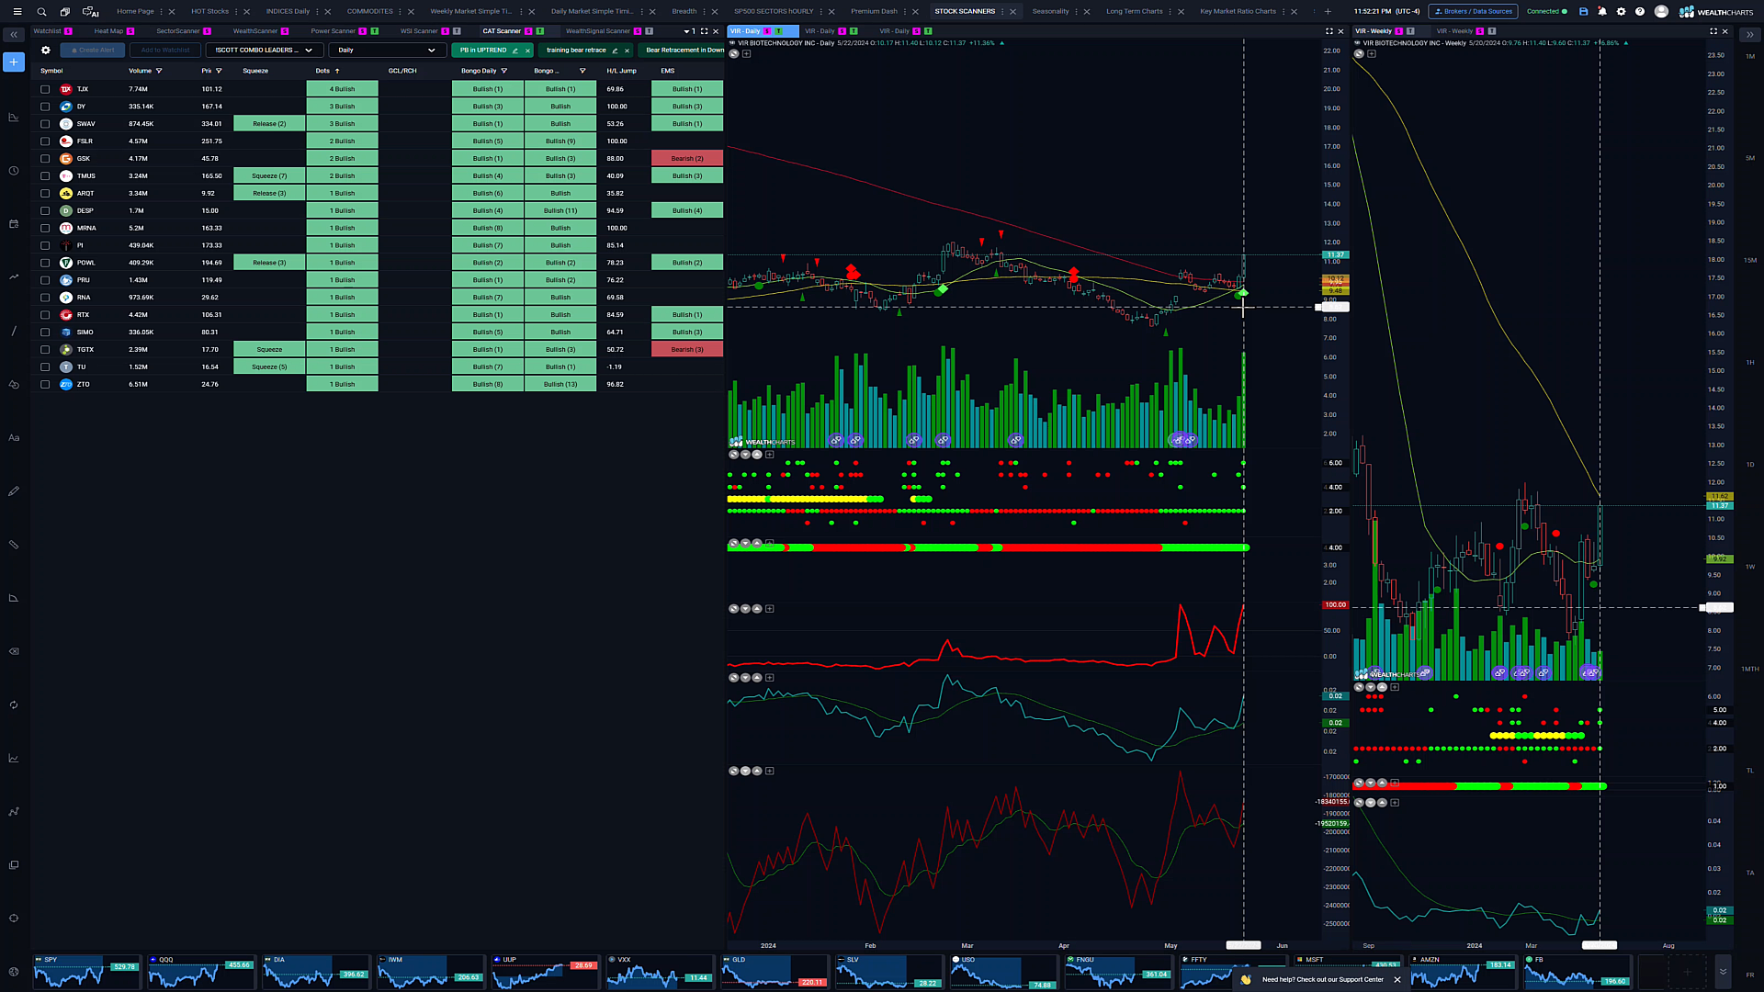Expand the right sidebar with the double chevron
Viewport: 1764px width, 992px height.
pyautogui.click(x=1749, y=34)
